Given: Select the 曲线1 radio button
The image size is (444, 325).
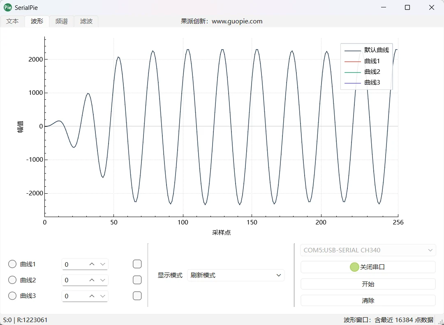Looking at the screenshot, I should point(12,264).
